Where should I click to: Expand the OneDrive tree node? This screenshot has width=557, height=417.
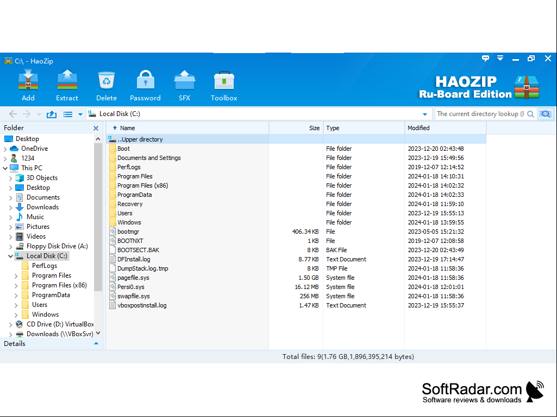[5, 149]
